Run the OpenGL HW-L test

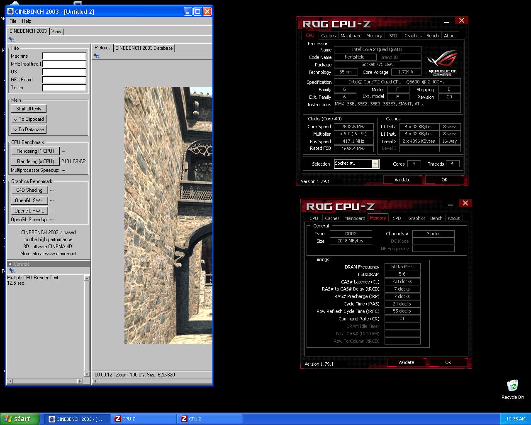[x=29, y=211]
